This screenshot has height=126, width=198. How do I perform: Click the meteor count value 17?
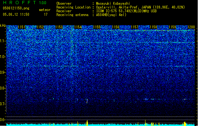46,14
